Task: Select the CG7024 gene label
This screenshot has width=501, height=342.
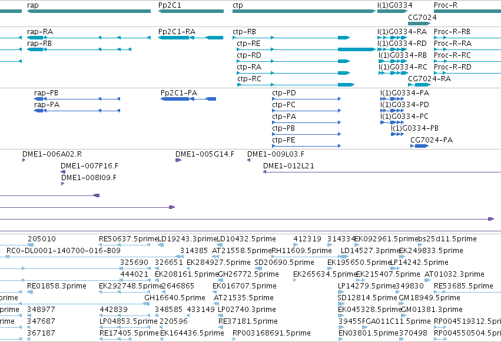Action: pyautogui.click(x=422, y=18)
